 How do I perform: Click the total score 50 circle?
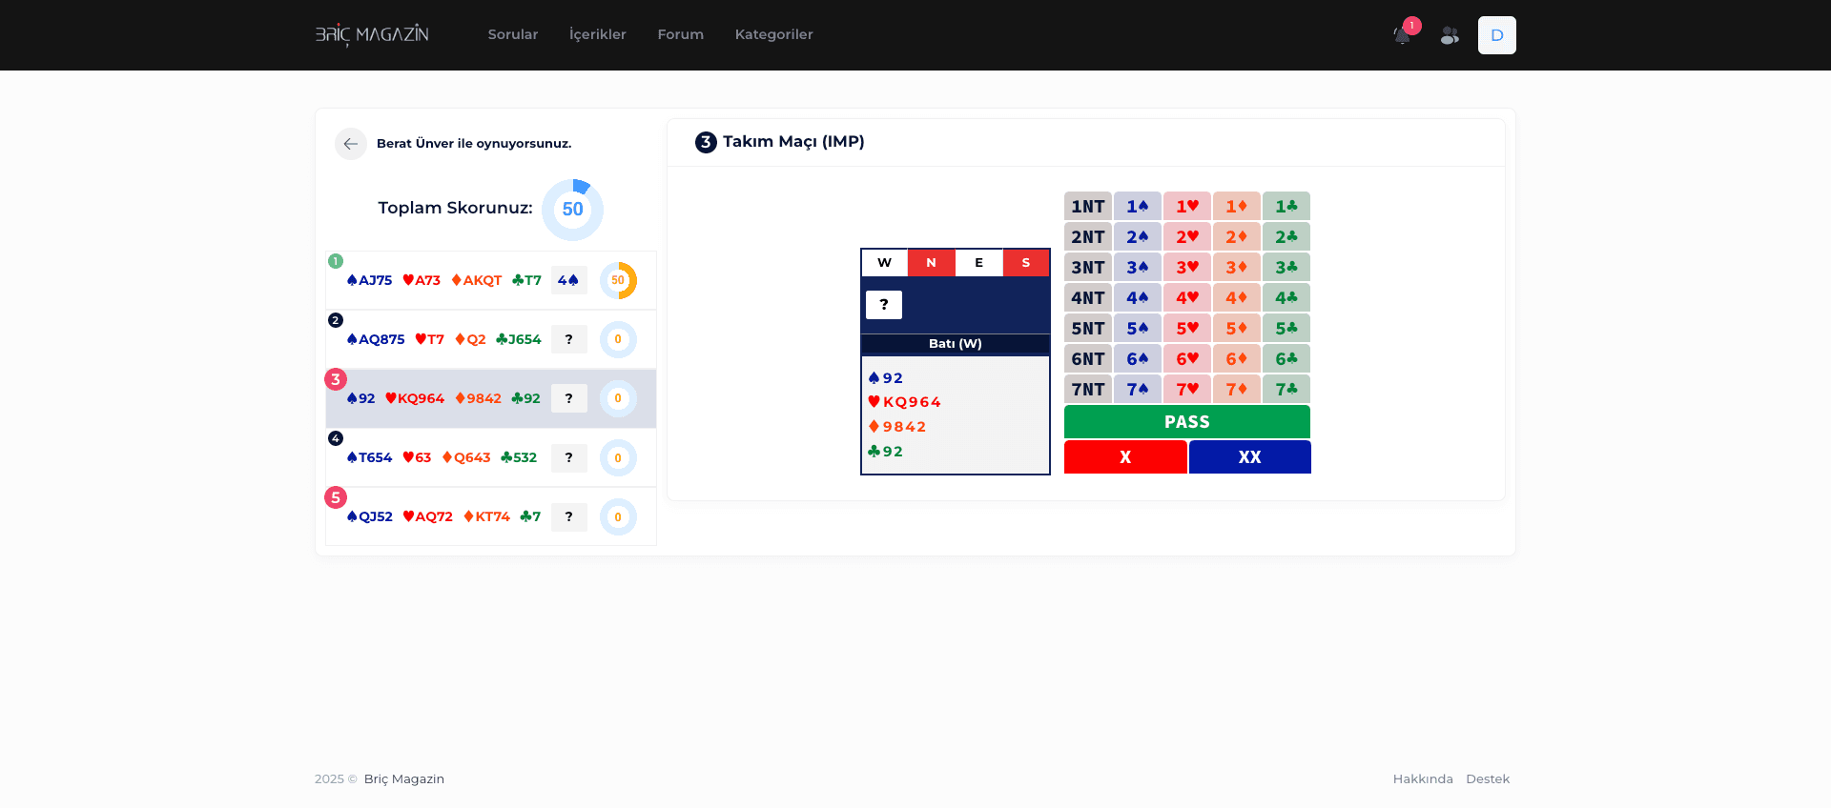pyautogui.click(x=572, y=210)
